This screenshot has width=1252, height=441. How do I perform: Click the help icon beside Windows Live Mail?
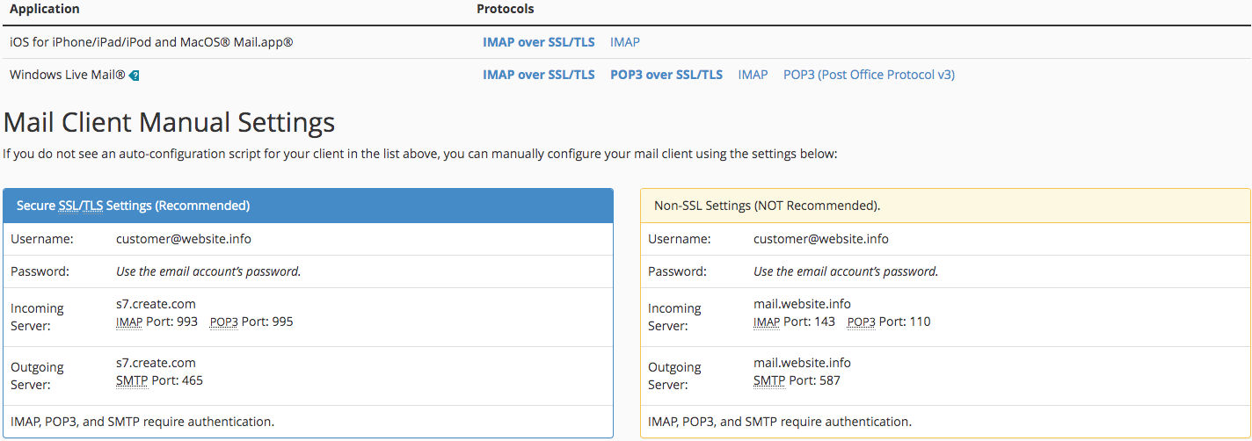point(135,76)
